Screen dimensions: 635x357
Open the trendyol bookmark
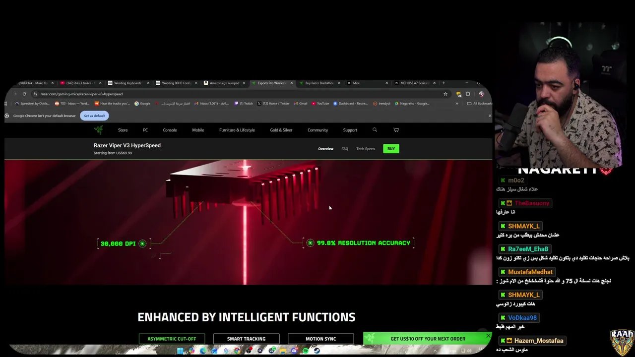[382, 104]
